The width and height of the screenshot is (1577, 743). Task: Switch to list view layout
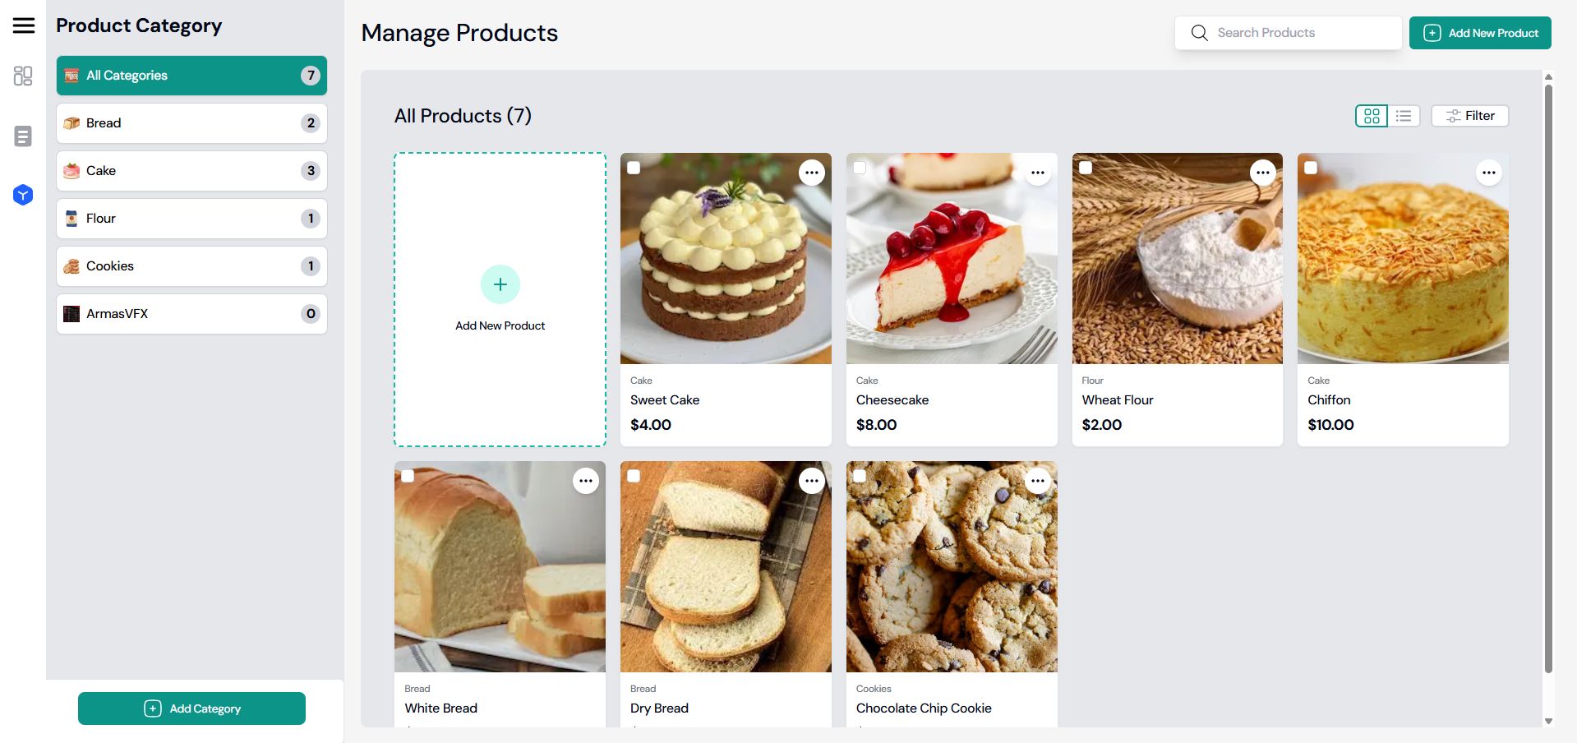coord(1404,116)
